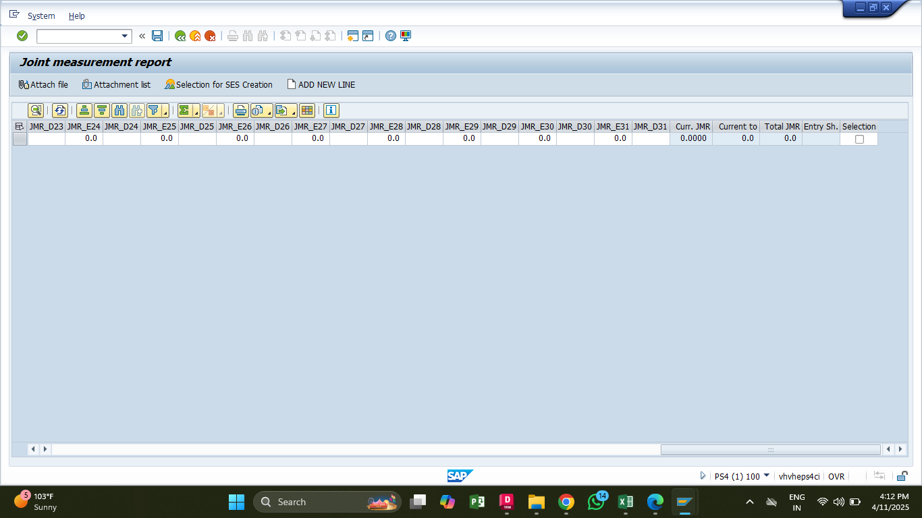The image size is (922, 518).
Task: Sort in ascending order icon
Action: point(84,111)
